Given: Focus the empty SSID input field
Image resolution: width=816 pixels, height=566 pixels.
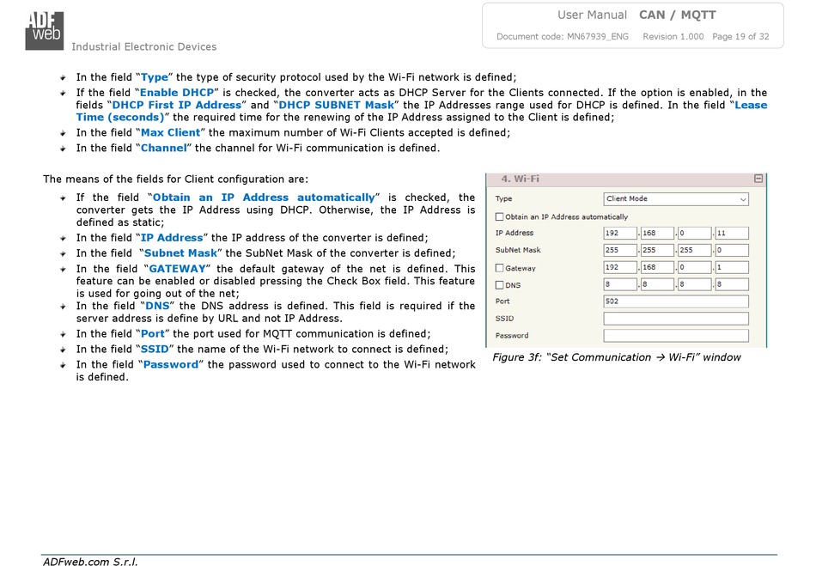Looking at the screenshot, I should pos(676,319).
